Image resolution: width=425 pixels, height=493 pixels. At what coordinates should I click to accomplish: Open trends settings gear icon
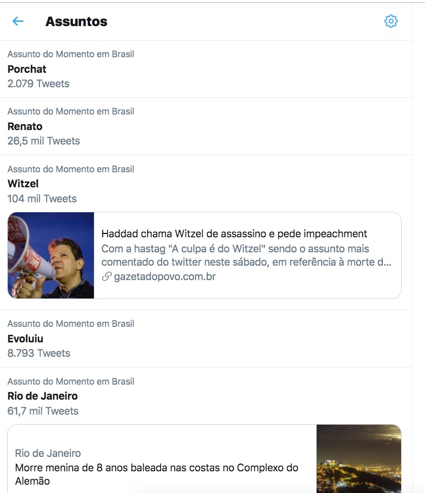pyautogui.click(x=391, y=21)
